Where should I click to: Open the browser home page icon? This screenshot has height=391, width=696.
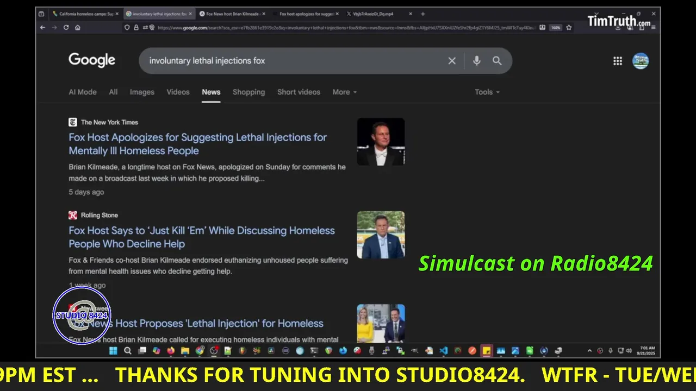tap(78, 28)
